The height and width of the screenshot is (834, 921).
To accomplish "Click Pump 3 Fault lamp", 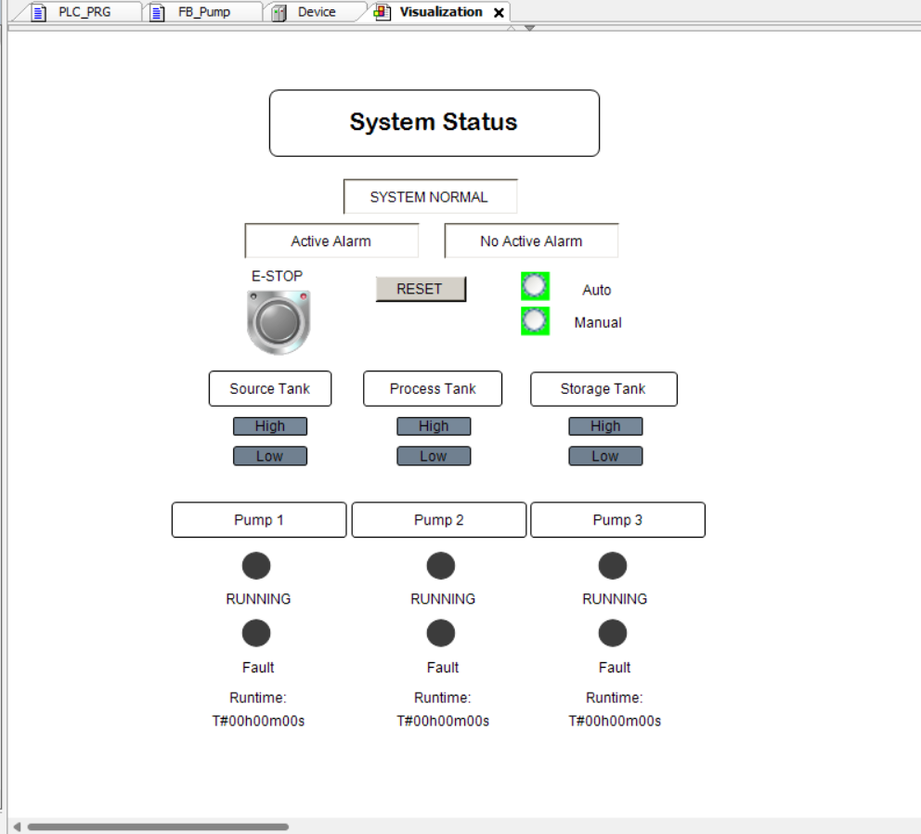I will coord(613,633).
